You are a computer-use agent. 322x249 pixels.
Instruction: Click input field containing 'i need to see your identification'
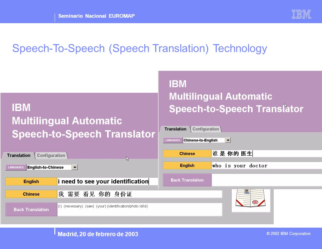pyautogui.click(x=108, y=182)
